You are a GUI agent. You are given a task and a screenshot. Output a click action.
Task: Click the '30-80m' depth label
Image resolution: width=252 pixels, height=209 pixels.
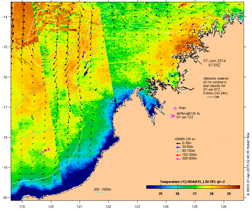[187, 147]
